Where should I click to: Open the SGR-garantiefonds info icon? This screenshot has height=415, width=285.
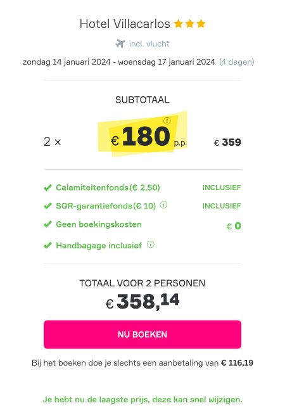pos(163,205)
